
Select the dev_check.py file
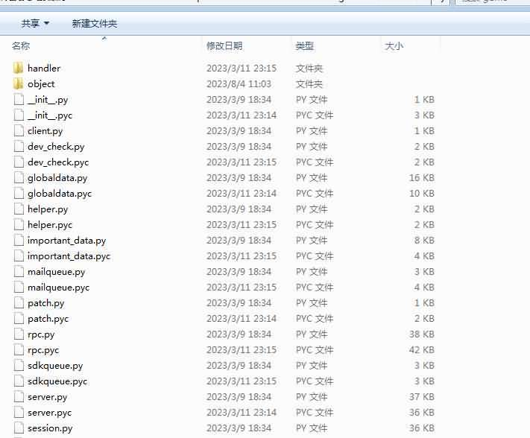point(56,147)
